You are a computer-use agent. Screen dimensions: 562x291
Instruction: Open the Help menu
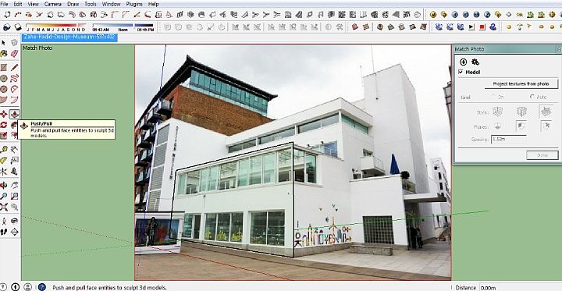(154, 4)
